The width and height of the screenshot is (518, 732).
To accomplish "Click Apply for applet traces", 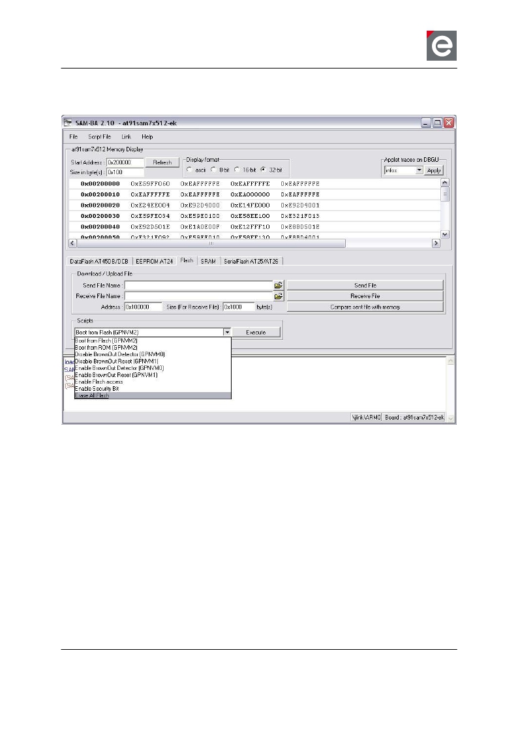I will [434, 170].
